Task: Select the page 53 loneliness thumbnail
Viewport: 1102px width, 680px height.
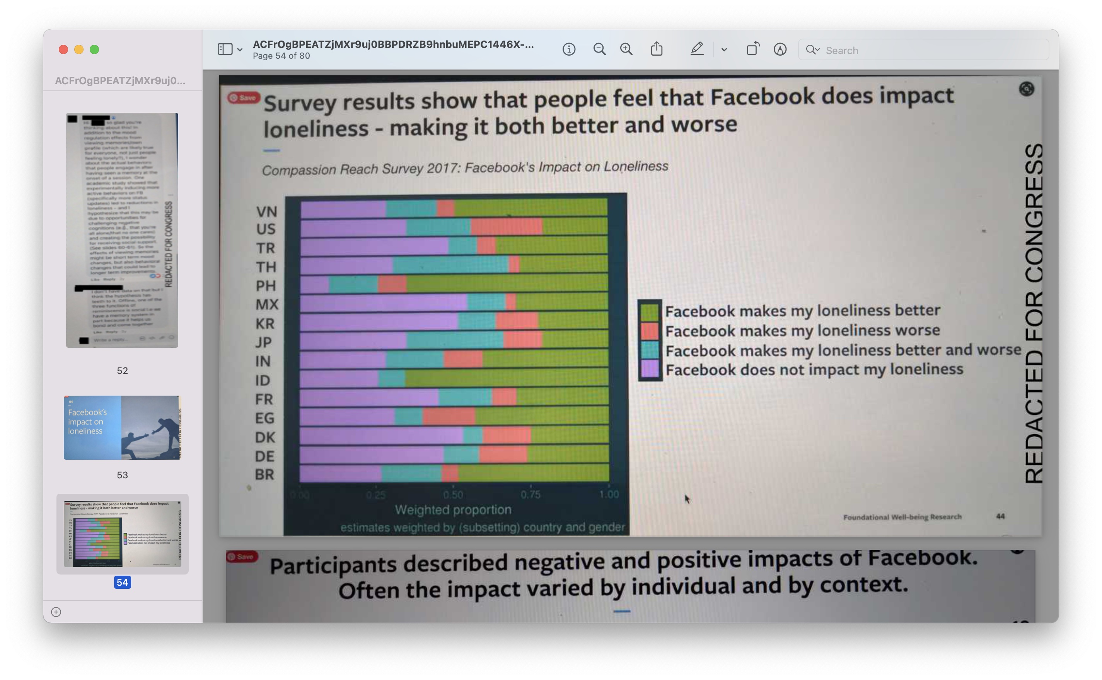Action: [122, 427]
